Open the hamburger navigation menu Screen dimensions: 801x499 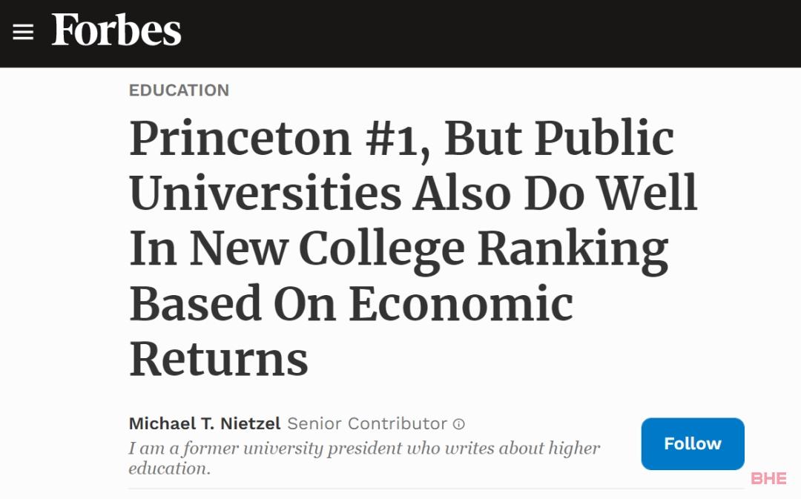pyautogui.click(x=23, y=32)
